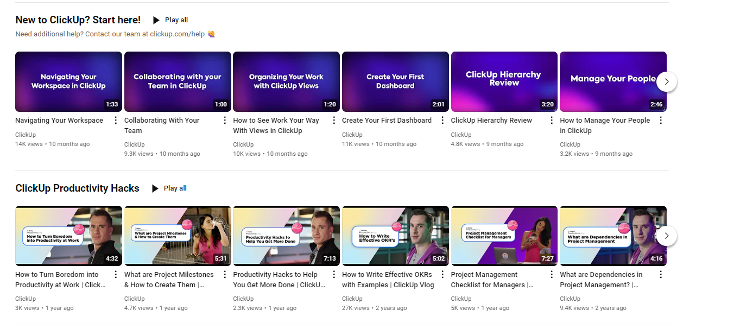
Task: Open ClickUp channel under Create Your First Dashboard
Action: [352, 135]
